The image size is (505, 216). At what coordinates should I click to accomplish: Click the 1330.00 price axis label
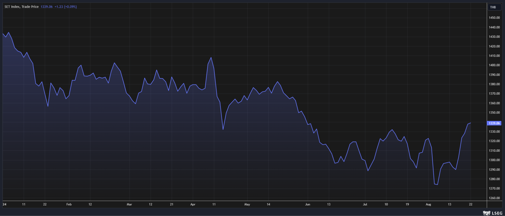tap(494, 131)
